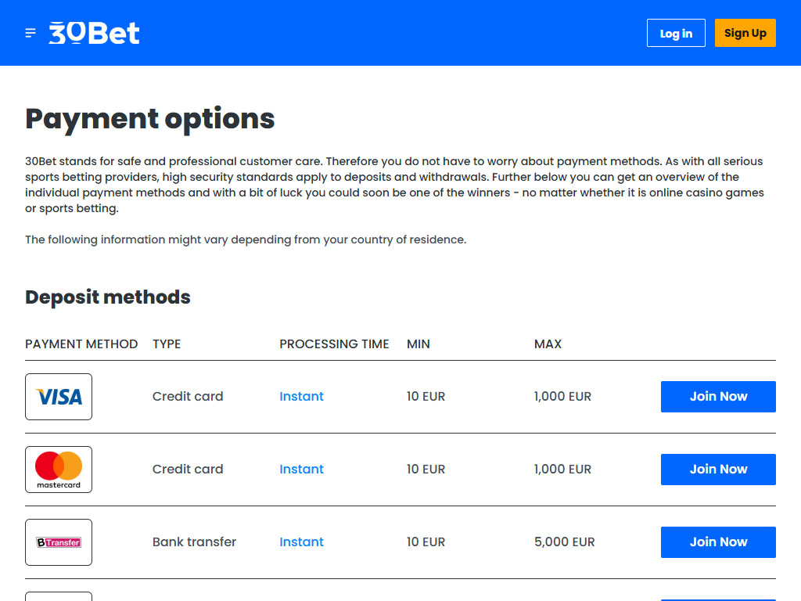The image size is (801, 601).
Task: Open the hamburger menu icon
Action: [x=31, y=33]
